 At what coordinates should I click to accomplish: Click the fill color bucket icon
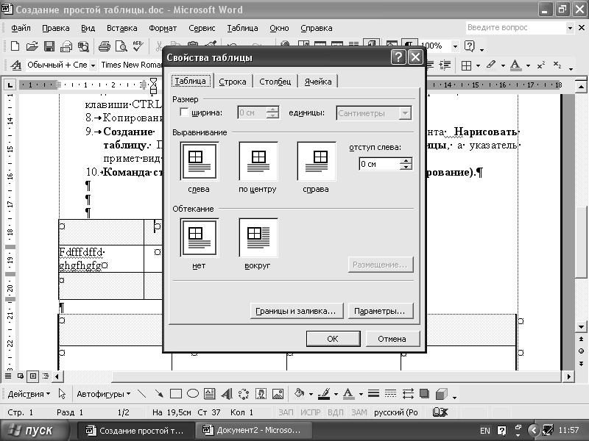click(299, 393)
